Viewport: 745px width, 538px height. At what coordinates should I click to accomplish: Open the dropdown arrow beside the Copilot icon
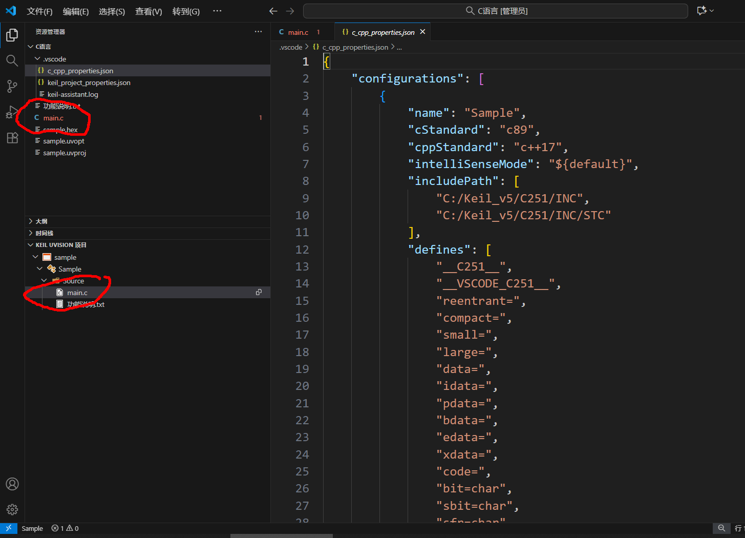712,11
